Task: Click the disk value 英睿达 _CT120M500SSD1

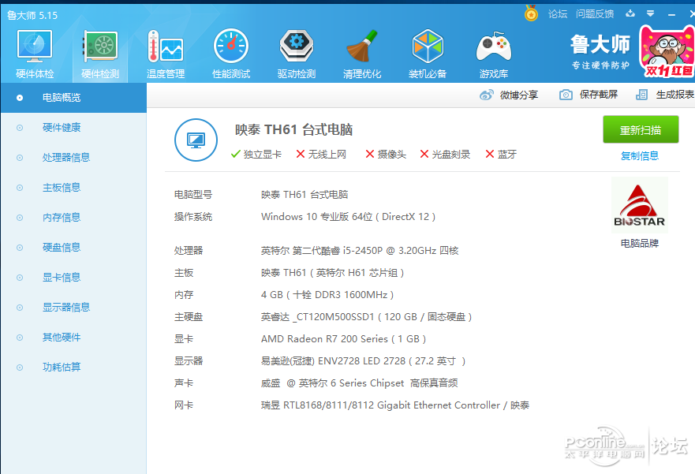Action: 318,317
